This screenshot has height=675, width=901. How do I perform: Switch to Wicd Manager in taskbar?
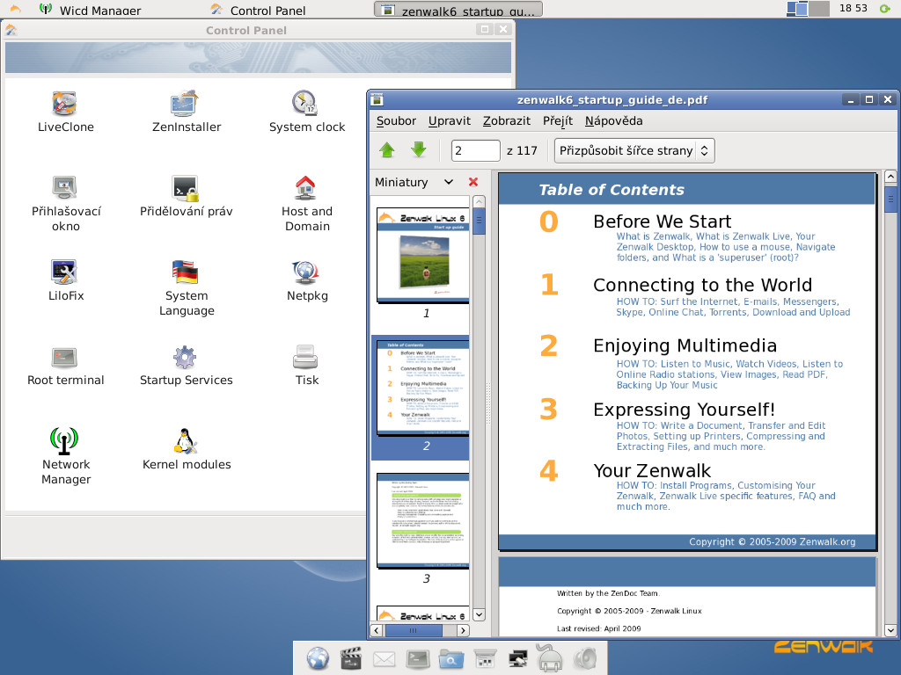point(90,9)
